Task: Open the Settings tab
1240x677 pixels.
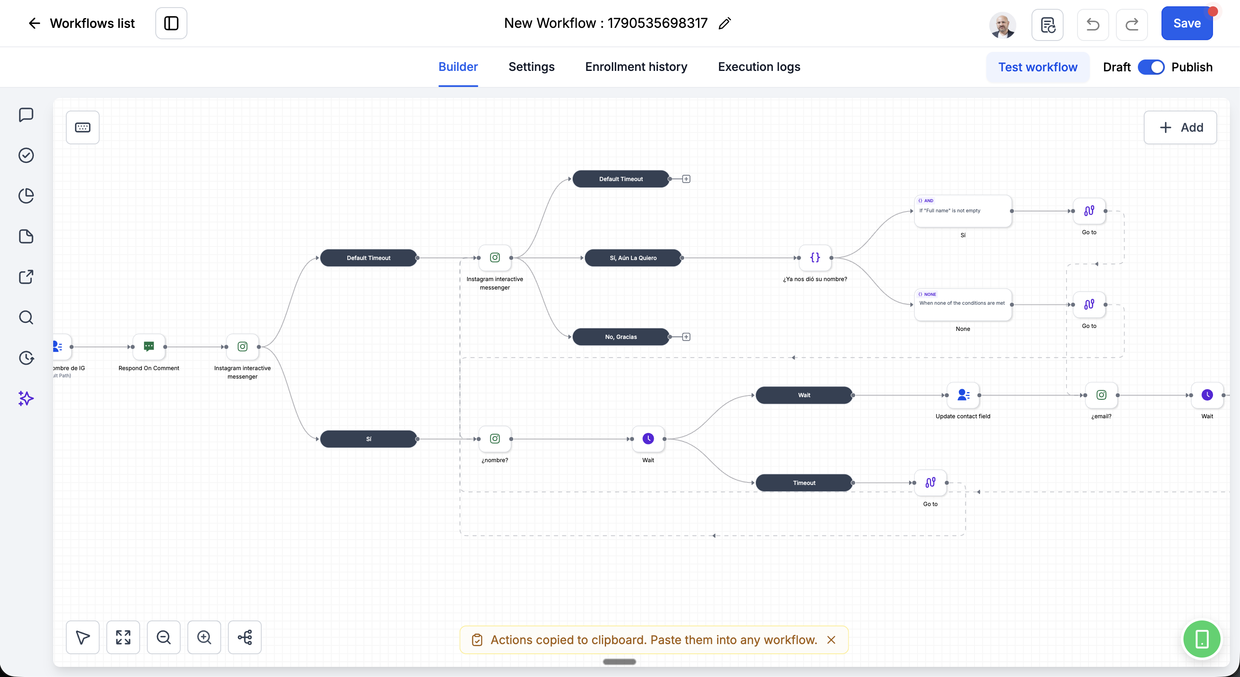Action: pyautogui.click(x=531, y=67)
